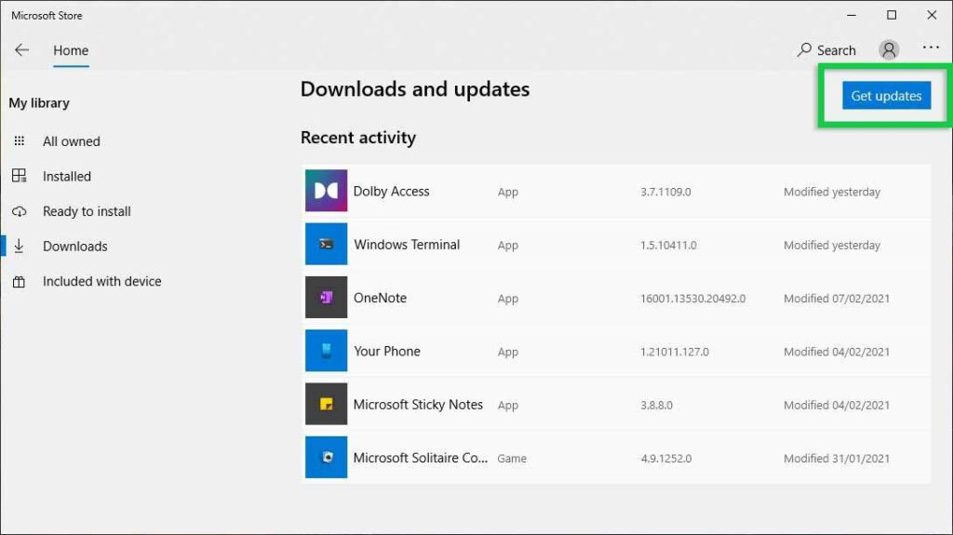Click Windows Terminal version 1.5.10411.0
The height and width of the screenshot is (535, 953).
coord(668,245)
